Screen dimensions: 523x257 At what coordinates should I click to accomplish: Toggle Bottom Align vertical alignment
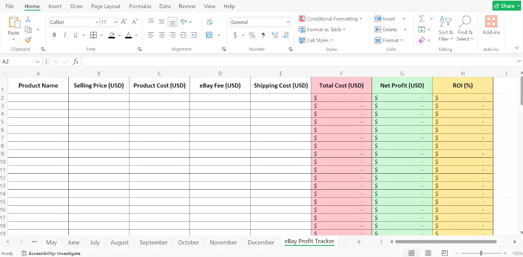click(x=173, y=22)
